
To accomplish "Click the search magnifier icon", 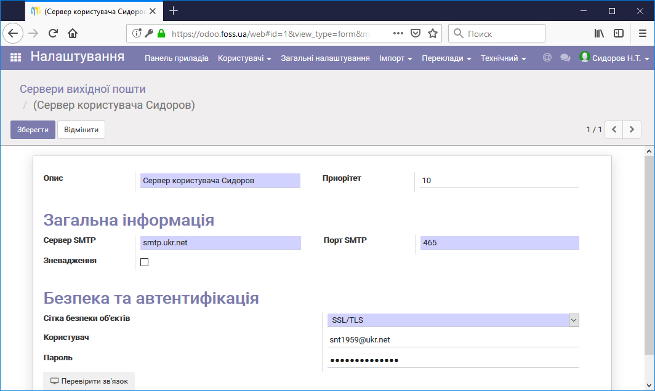I will [x=458, y=33].
